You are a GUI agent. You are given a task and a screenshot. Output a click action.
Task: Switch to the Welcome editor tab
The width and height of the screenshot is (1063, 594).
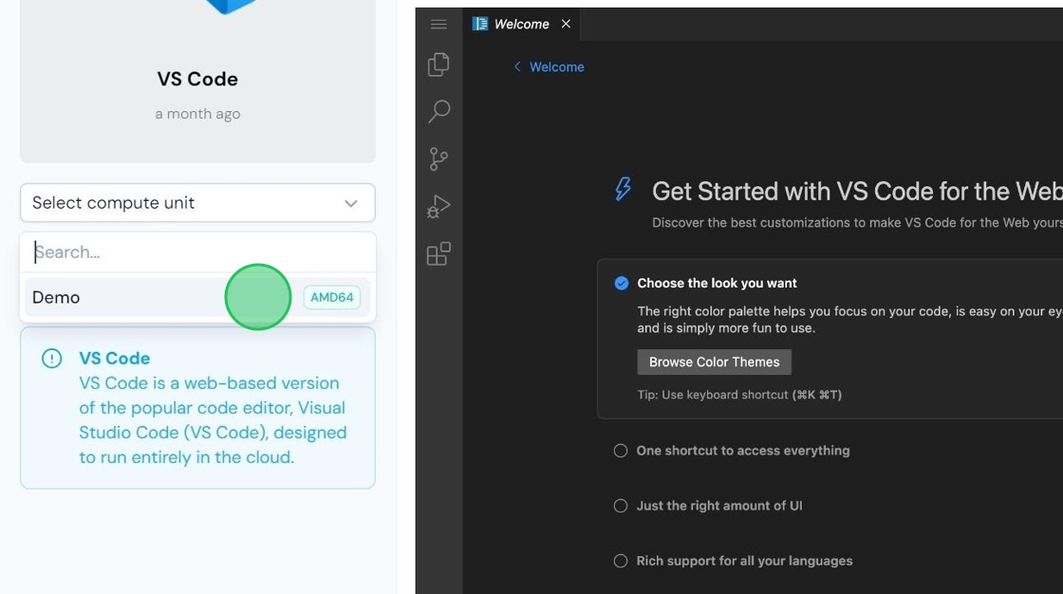[521, 24]
